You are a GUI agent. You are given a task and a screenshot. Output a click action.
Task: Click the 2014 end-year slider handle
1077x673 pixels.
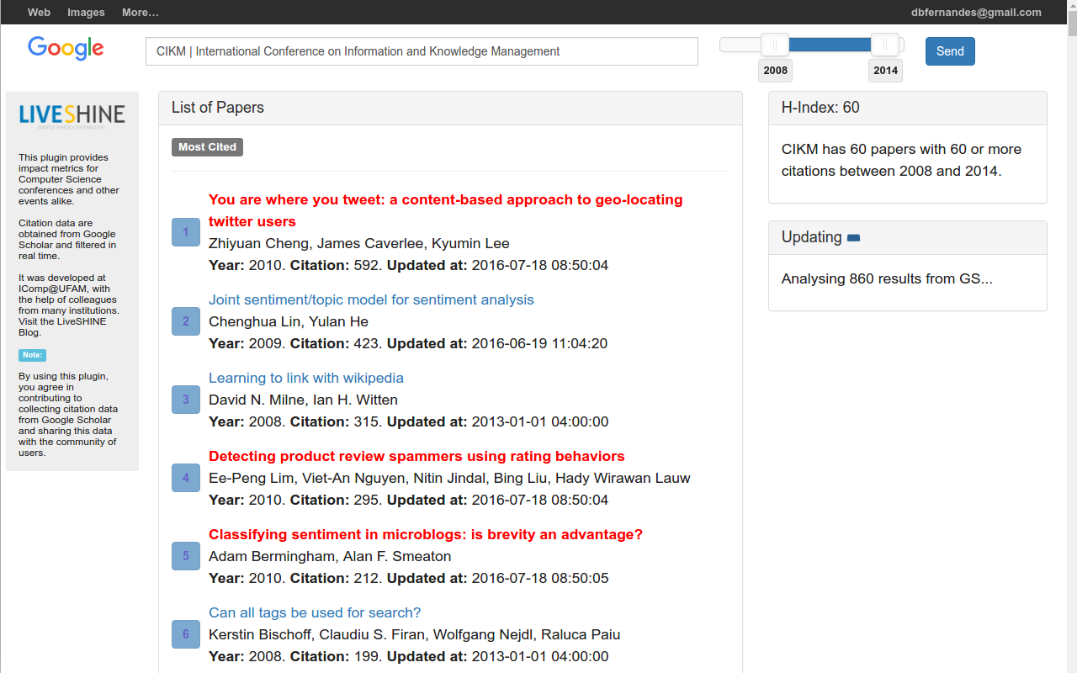coord(885,45)
